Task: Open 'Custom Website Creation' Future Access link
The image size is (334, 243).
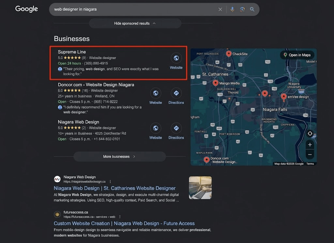Action: [x=124, y=223]
